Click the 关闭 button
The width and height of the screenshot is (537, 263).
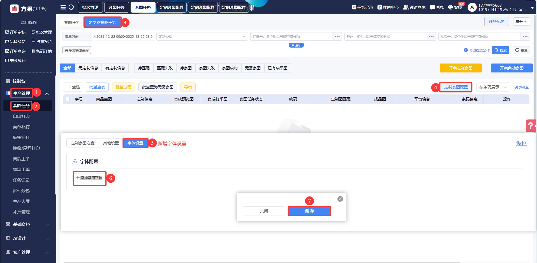[x=264, y=211]
